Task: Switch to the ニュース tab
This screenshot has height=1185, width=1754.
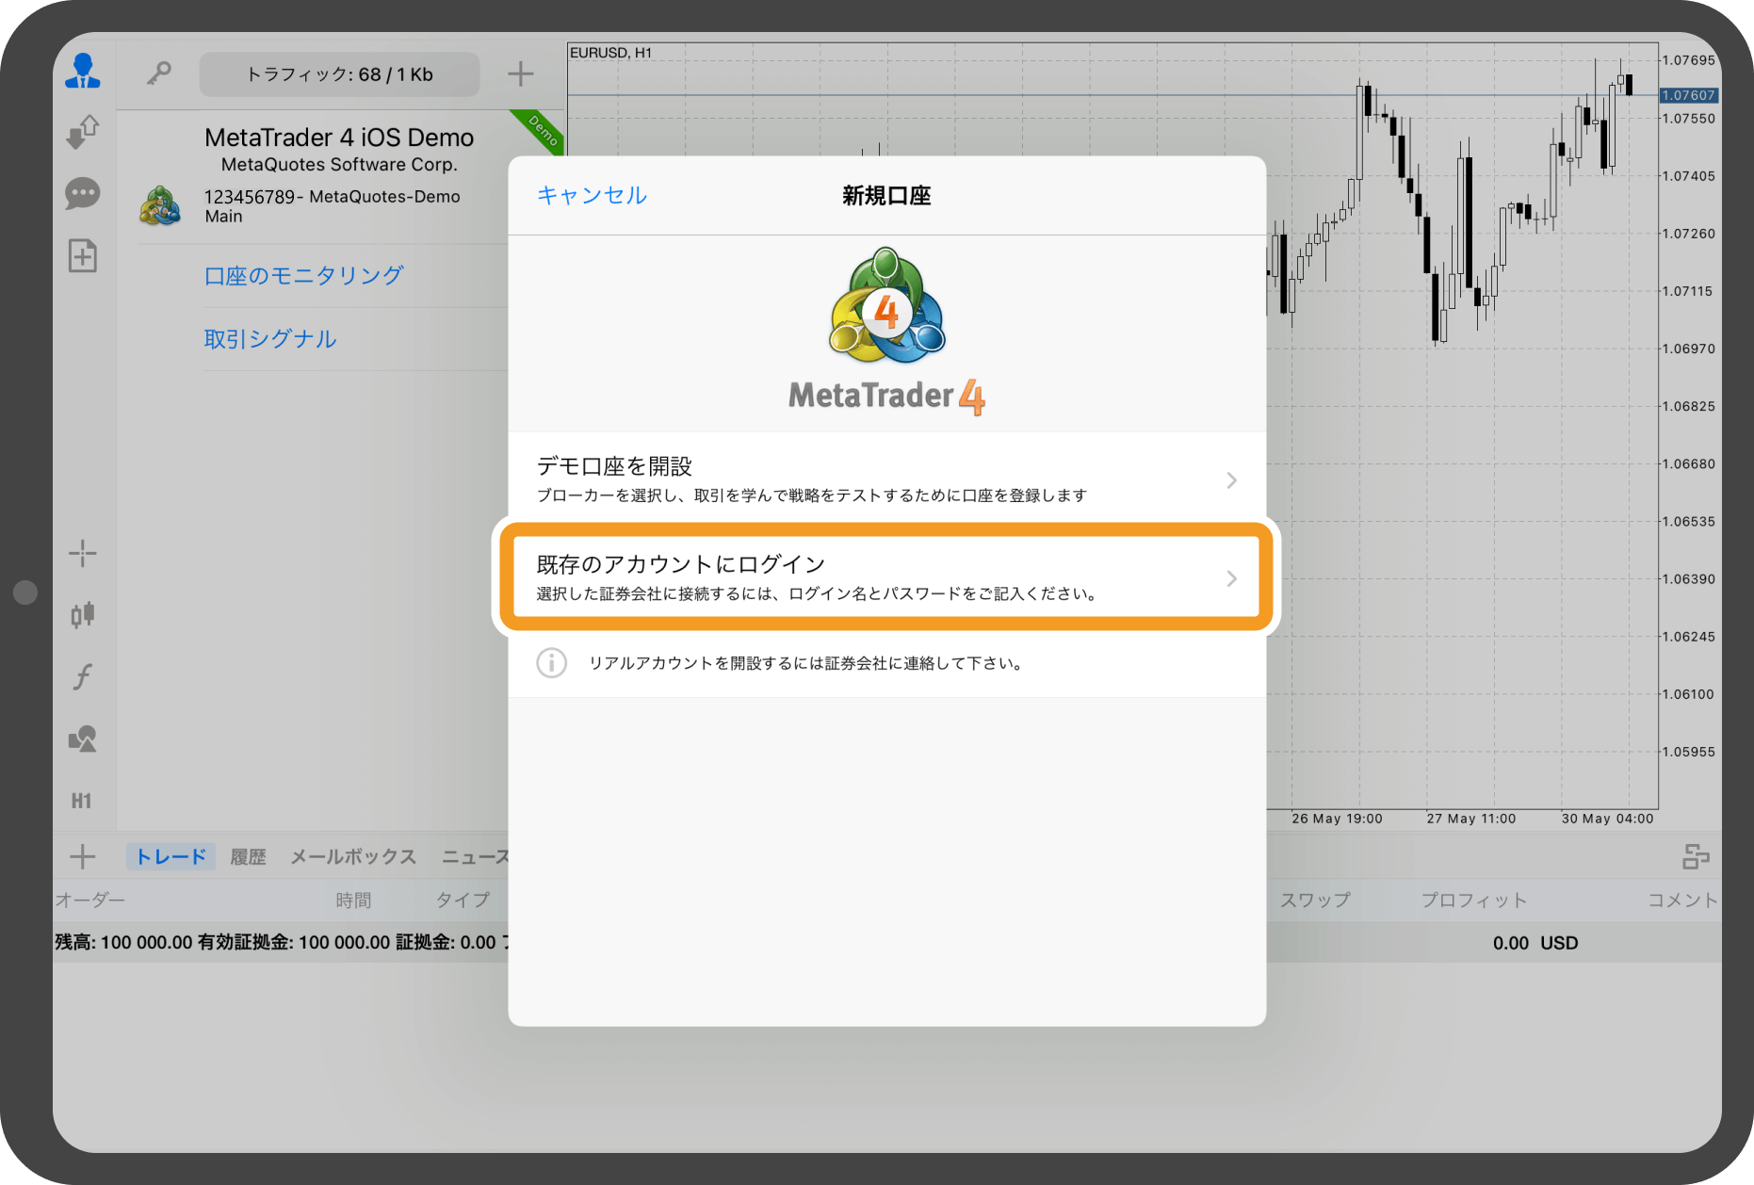Action: click(x=475, y=856)
